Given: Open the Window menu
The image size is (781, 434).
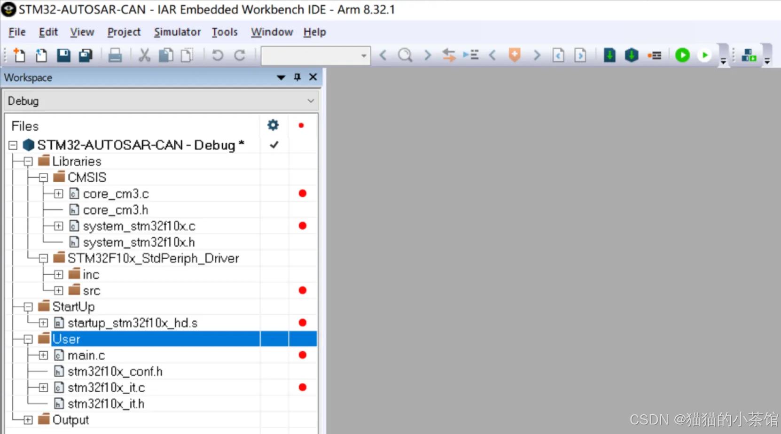Looking at the screenshot, I should point(272,32).
